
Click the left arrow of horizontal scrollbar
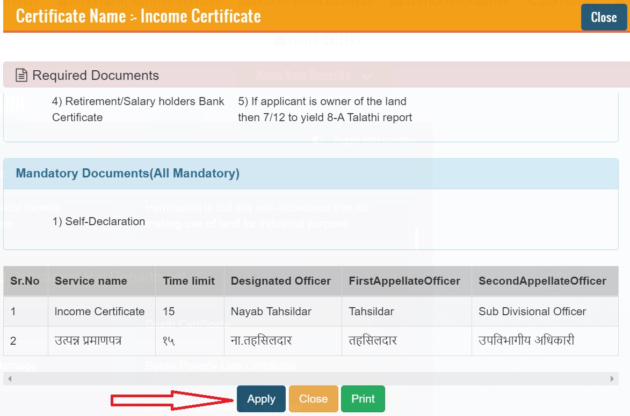point(9,378)
